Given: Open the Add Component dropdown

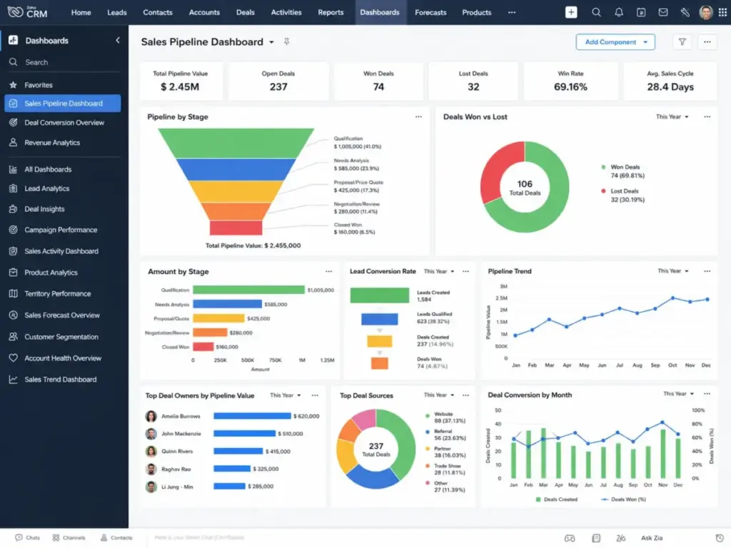Looking at the screenshot, I should tap(615, 42).
